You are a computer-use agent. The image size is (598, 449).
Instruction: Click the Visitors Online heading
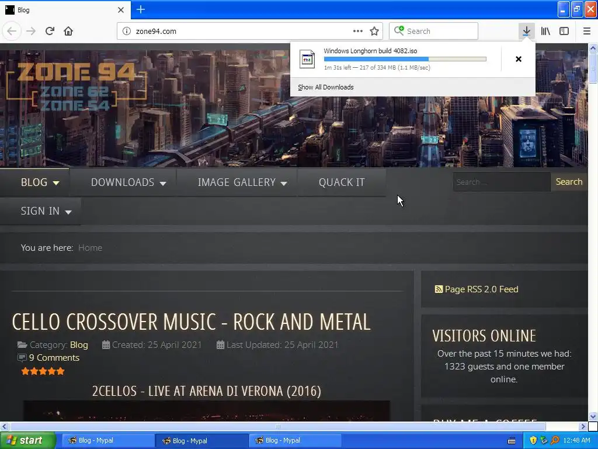click(484, 336)
